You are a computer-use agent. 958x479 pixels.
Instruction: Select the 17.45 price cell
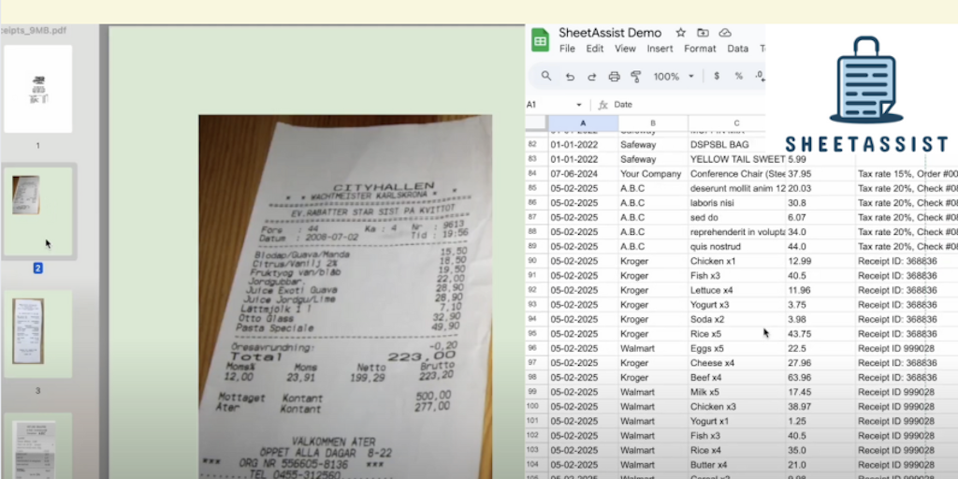(820, 392)
